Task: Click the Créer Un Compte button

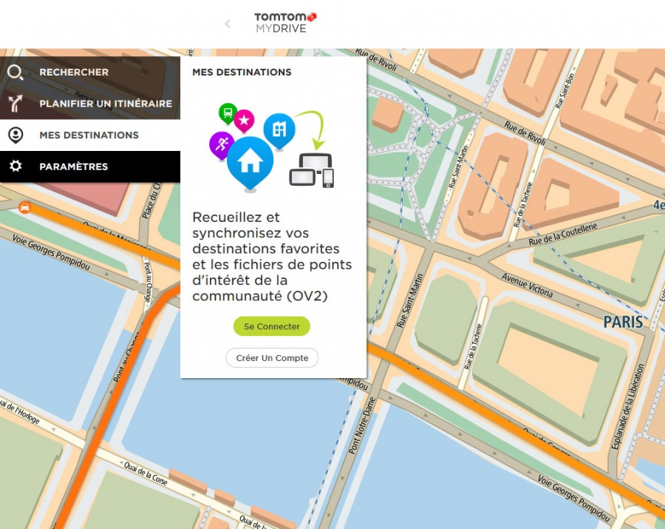Action: (272, 358)
